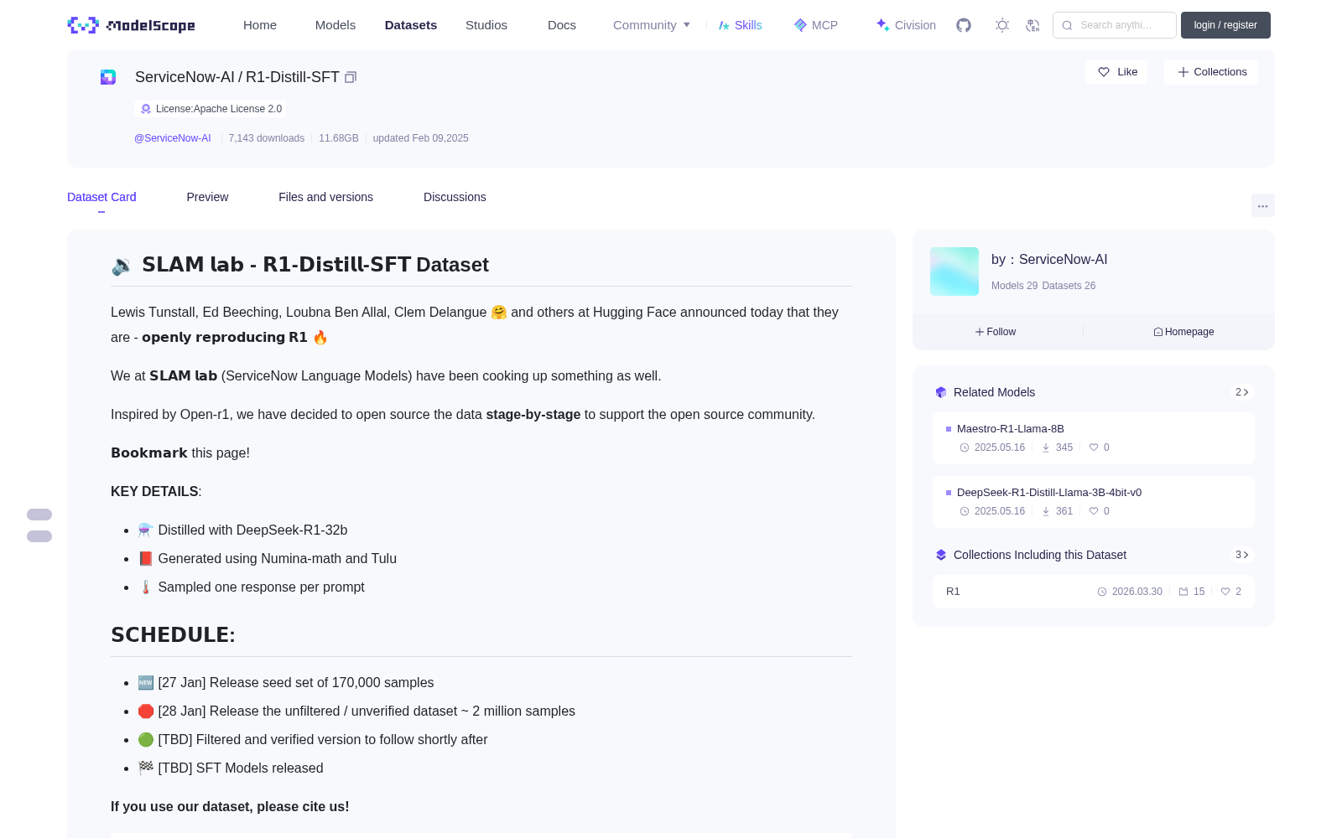The width and height of the screenshot is (1342, 838).
Task: Switch language with the translate icon
Action: (x=1033, y=25)
